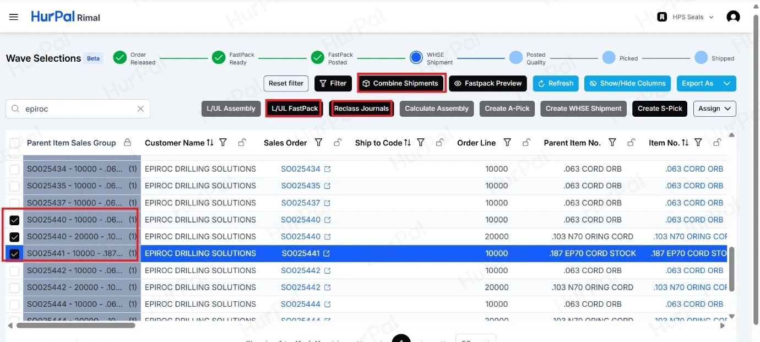Click the L/UL FastPack button
The width and height of the screenshot is (760, 342).
tap(295, 108)
